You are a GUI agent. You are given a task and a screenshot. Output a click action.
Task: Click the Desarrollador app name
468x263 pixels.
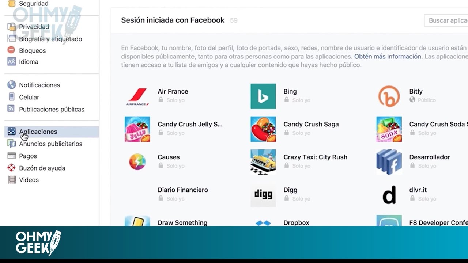pyautogui.click(x=430, y=157)
